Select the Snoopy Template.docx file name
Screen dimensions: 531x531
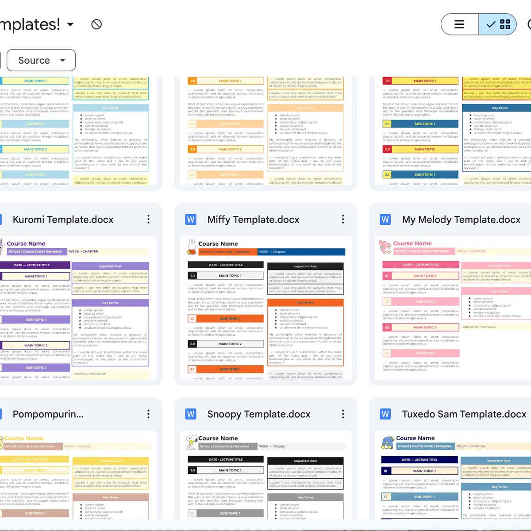coord(259,414)
